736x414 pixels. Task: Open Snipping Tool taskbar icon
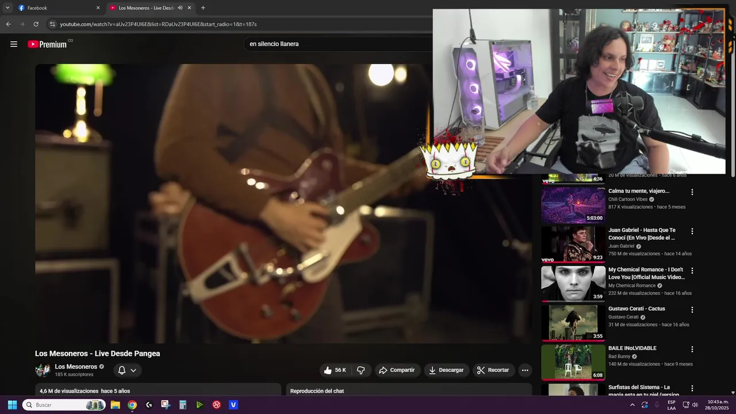tap(166, 405)
